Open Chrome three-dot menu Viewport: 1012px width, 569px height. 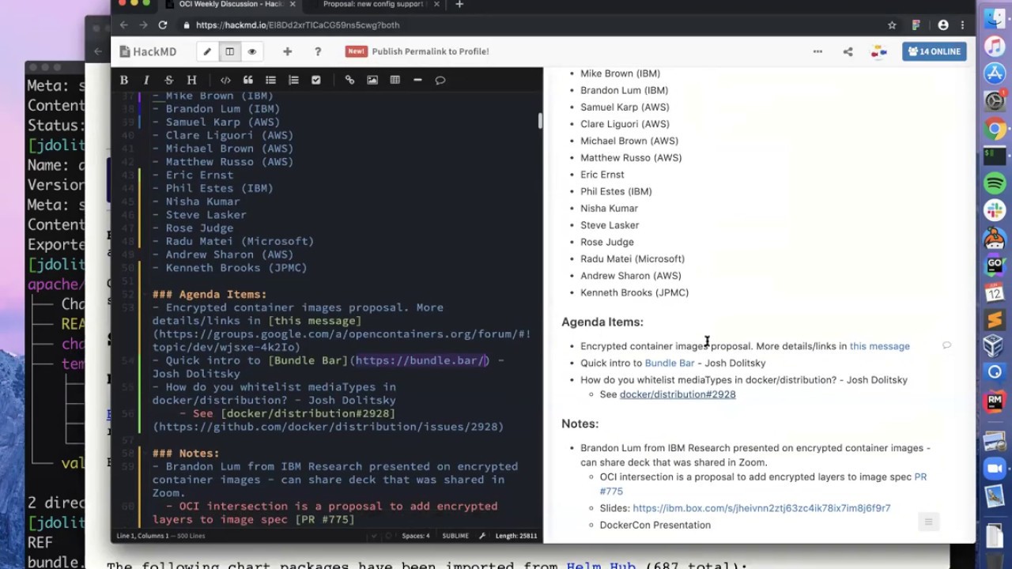click(962, 25)
